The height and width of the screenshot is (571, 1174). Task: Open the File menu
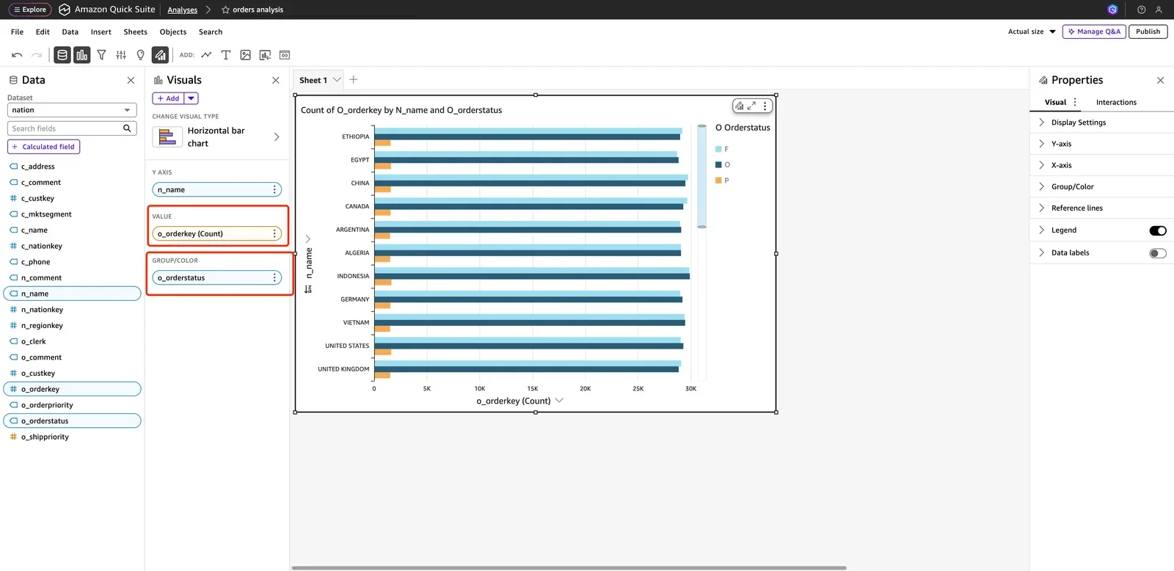click(x=17, y=32)
